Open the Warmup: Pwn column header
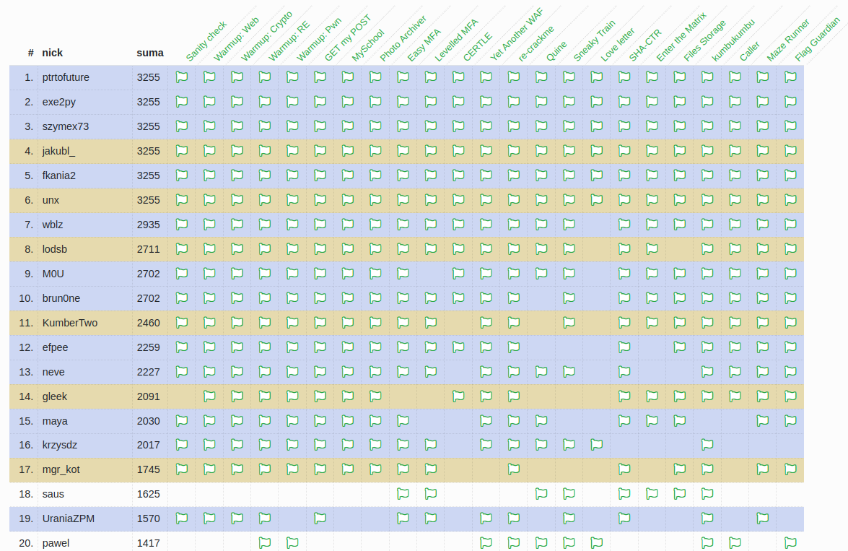This screenshot has height=551, width=848. (319, 39)
